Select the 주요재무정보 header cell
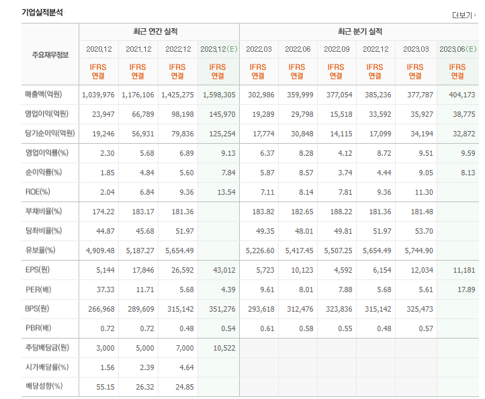The width and height of the screenshot is (485, 399). [50, 55]
